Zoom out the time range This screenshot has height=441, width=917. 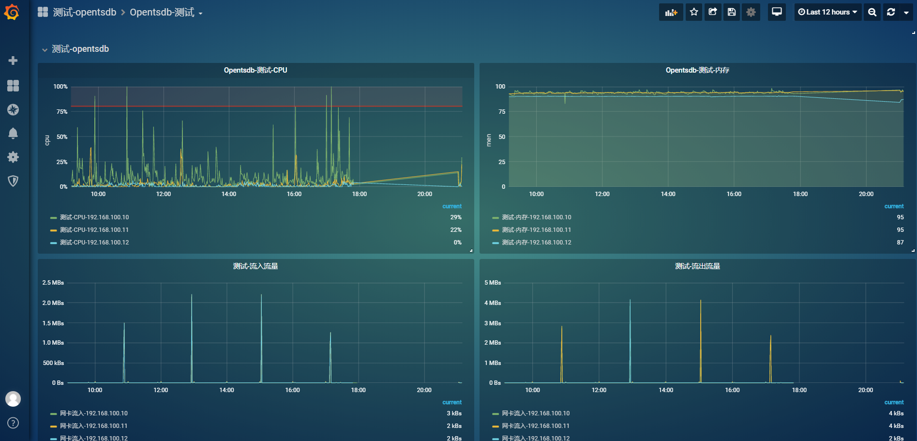(872, 12)
